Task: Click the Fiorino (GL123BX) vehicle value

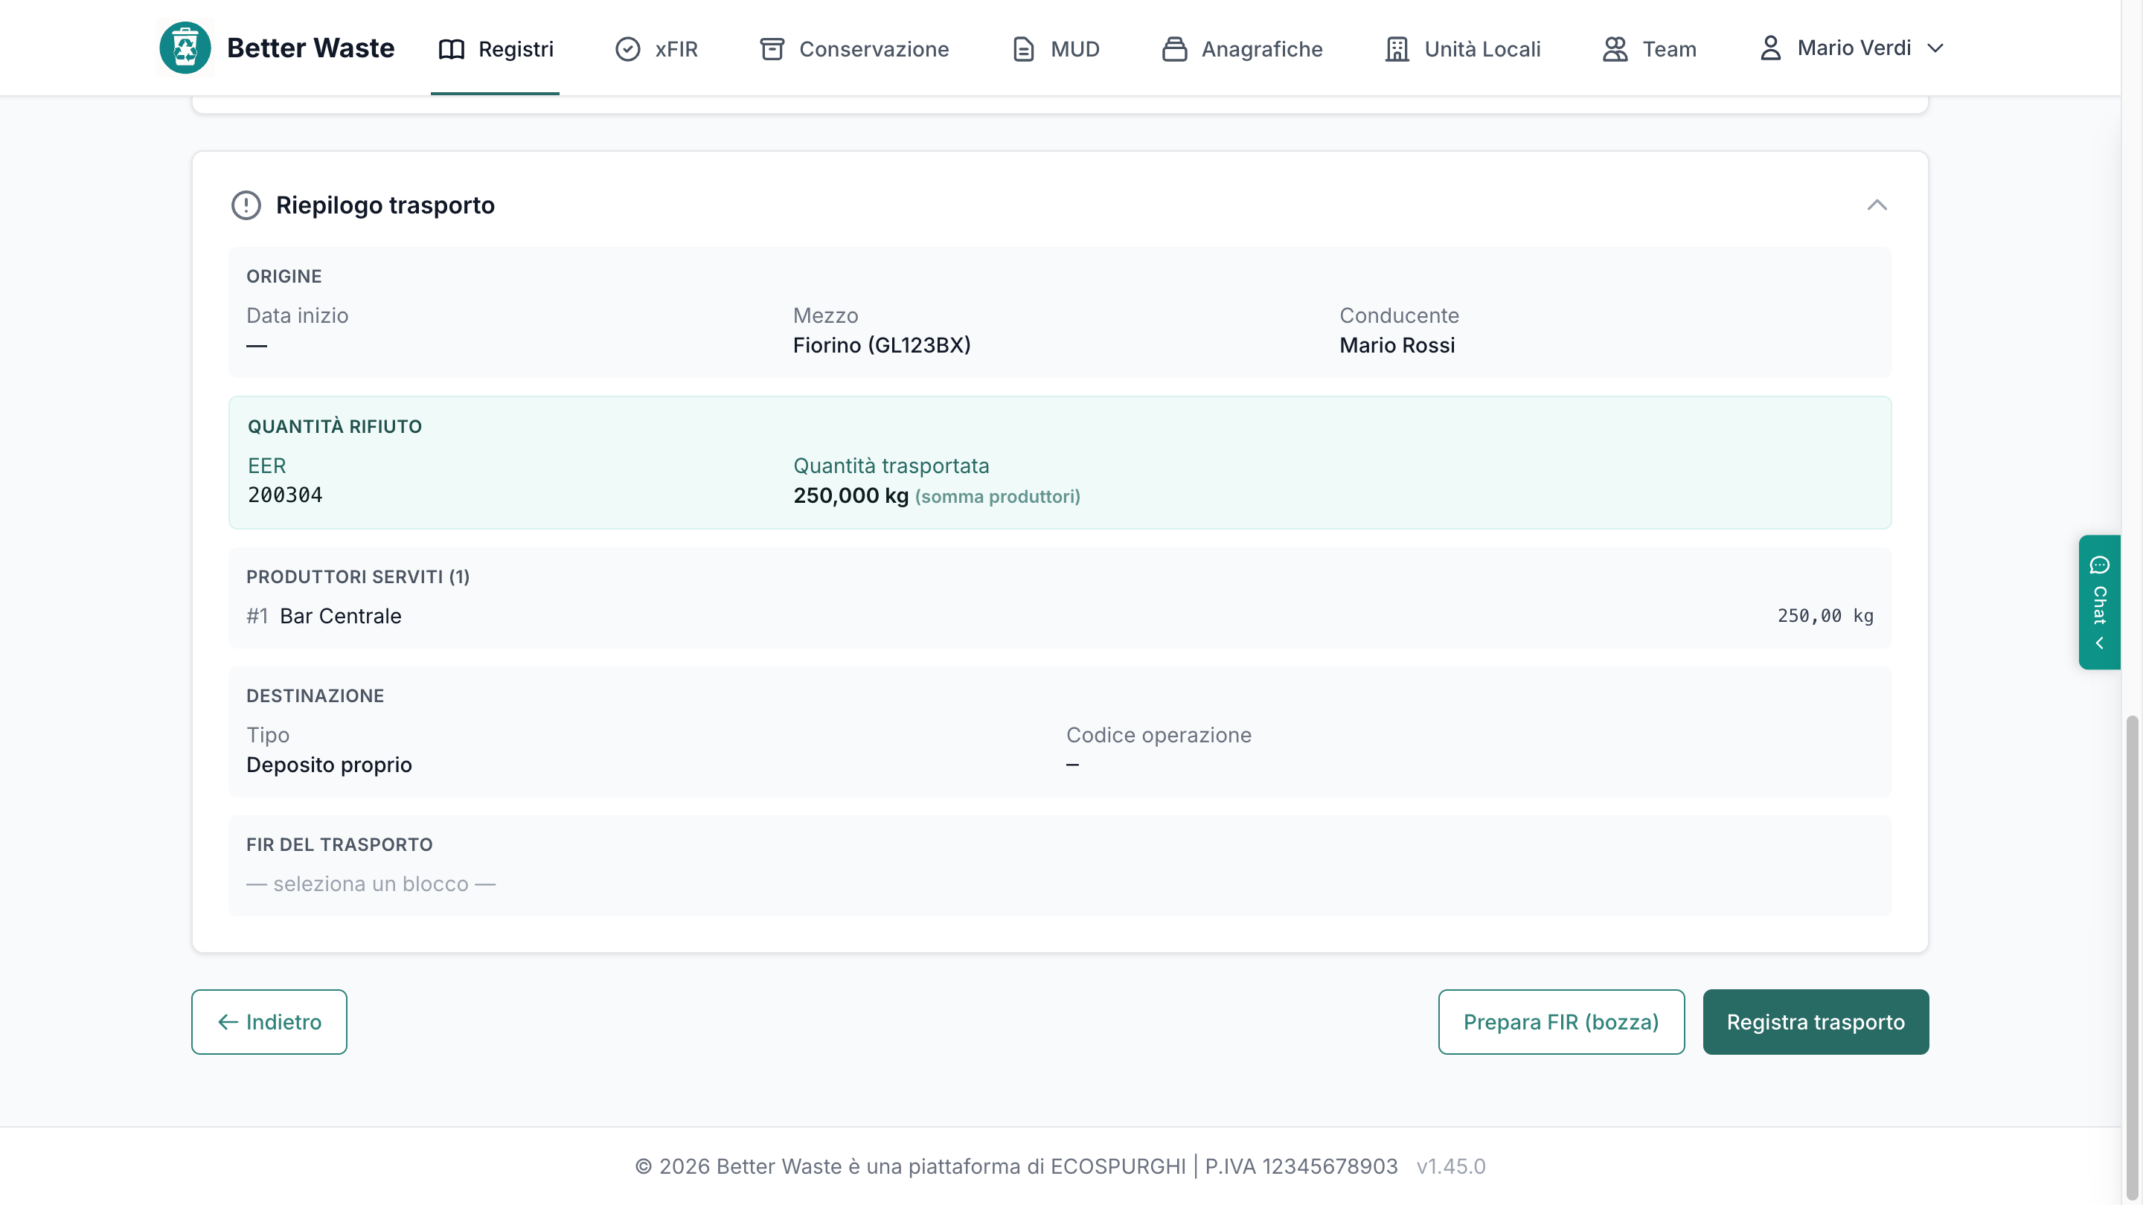Action: coord(882,345)
